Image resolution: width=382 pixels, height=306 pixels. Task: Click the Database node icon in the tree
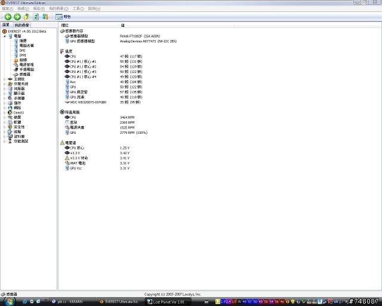(10, 136)
